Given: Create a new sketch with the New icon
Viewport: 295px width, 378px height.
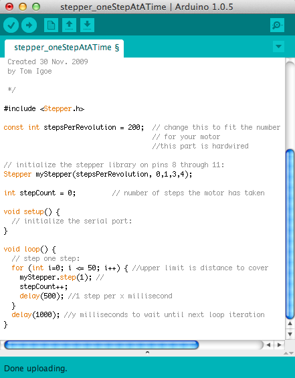Looking at the screenshot, I should coord(51,25).
